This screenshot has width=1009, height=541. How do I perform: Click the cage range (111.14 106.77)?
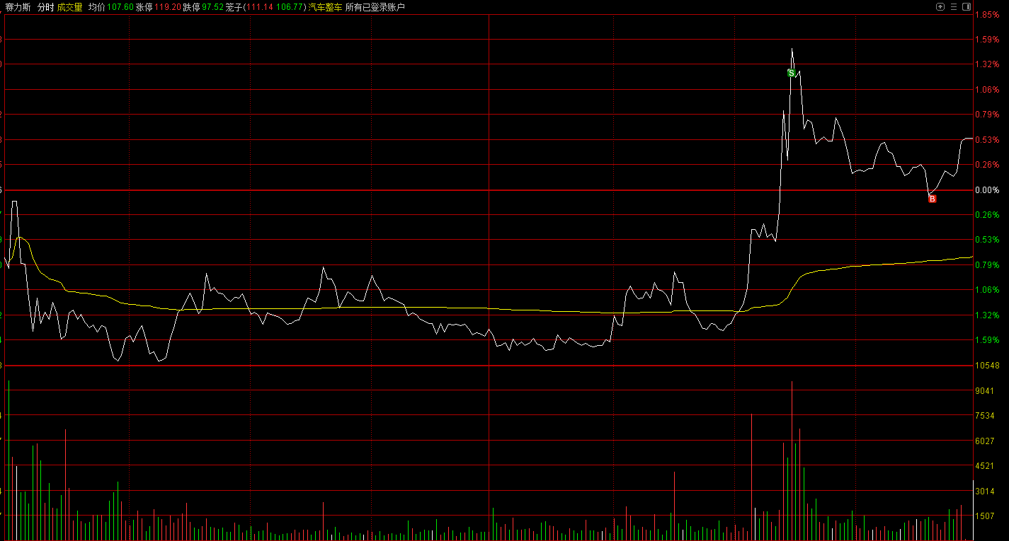tap(275, 7)
